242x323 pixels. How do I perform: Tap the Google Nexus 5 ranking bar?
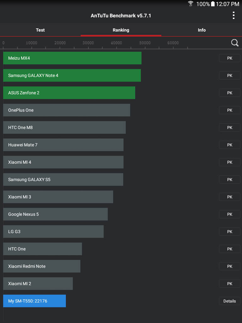point(55,214)
